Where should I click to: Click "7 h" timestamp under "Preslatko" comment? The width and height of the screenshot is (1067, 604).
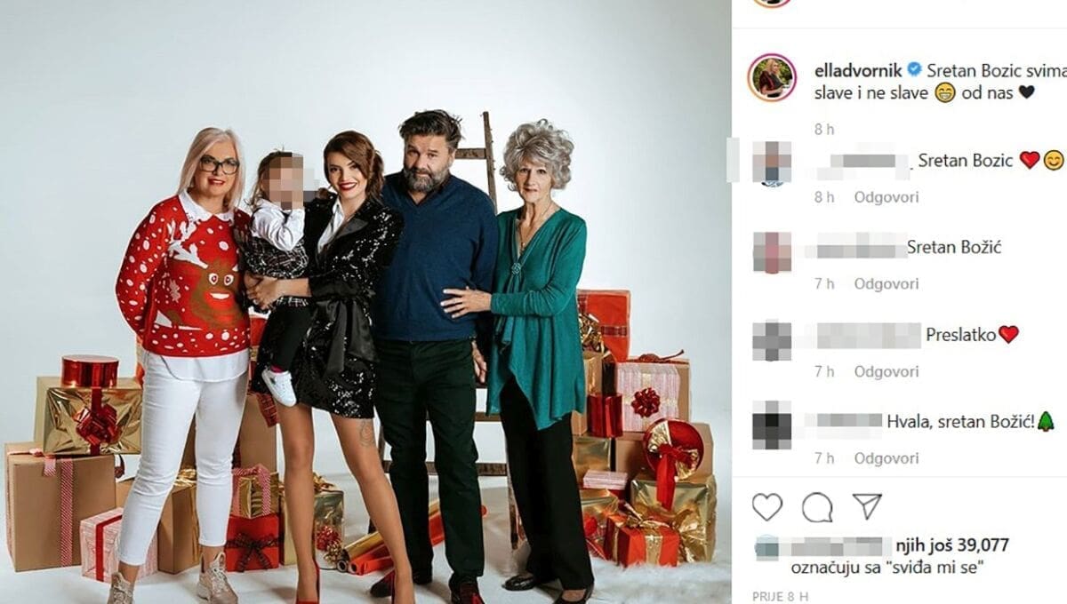[824, 371]
